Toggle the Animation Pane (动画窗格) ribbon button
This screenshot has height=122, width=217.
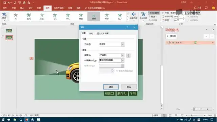click(154, 13)
